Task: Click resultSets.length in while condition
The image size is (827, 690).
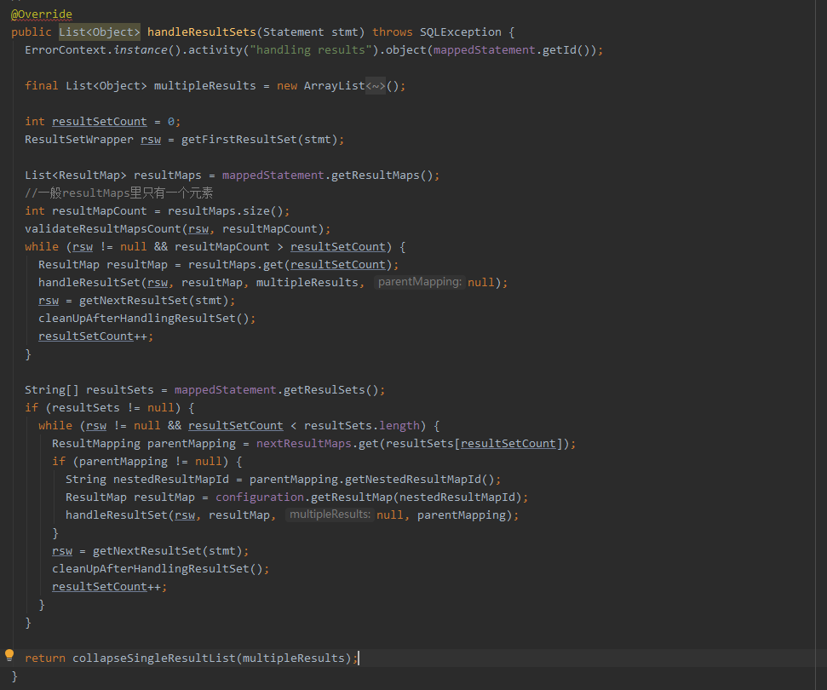Action: (x=362, y=426)
